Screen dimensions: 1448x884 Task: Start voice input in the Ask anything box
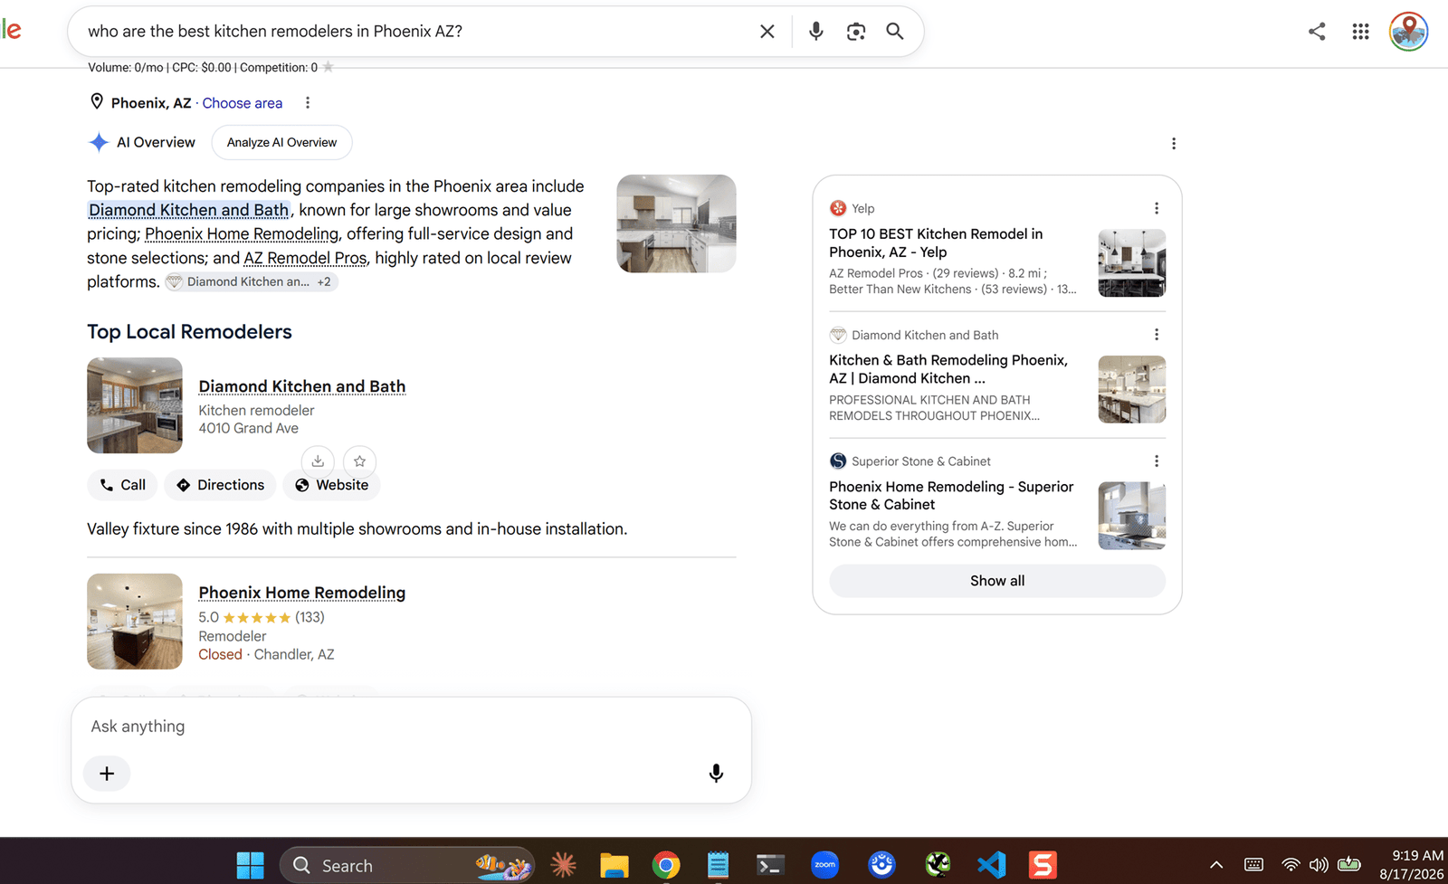[x=716, y=774]
